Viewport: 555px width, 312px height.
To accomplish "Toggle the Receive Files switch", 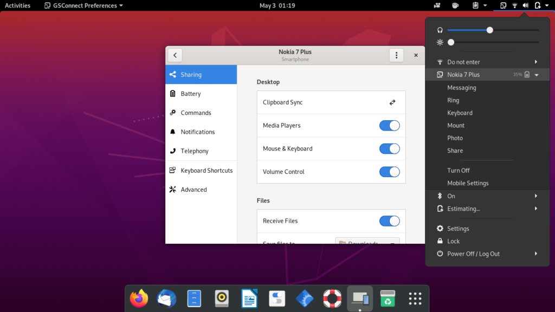I will (x=389, y=221).
